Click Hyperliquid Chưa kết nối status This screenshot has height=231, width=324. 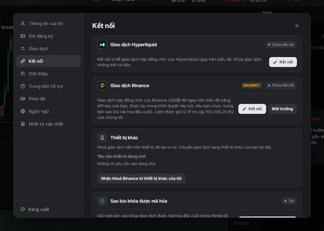(x=281, y=45)
